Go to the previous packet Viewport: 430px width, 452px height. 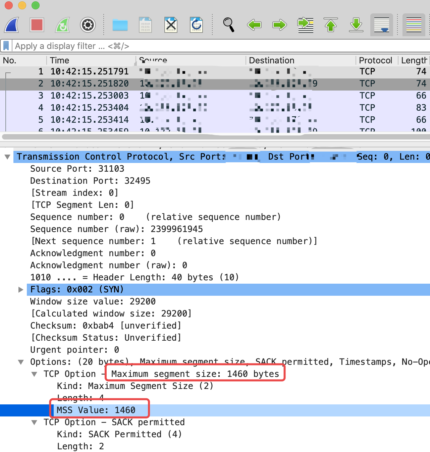tap(254, 25)
